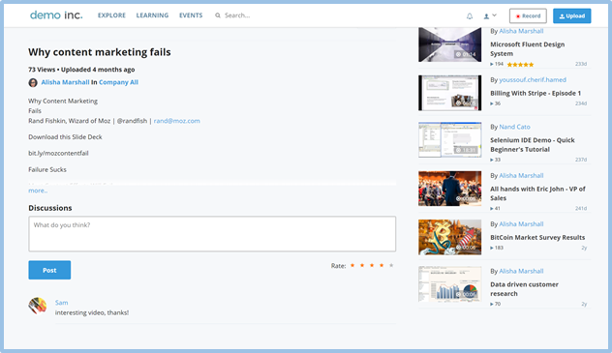Open the Company All channel link

pos(119,82)
